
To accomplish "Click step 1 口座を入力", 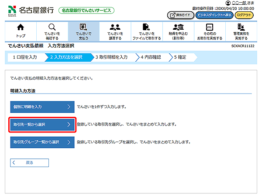I will click(26, 57).
